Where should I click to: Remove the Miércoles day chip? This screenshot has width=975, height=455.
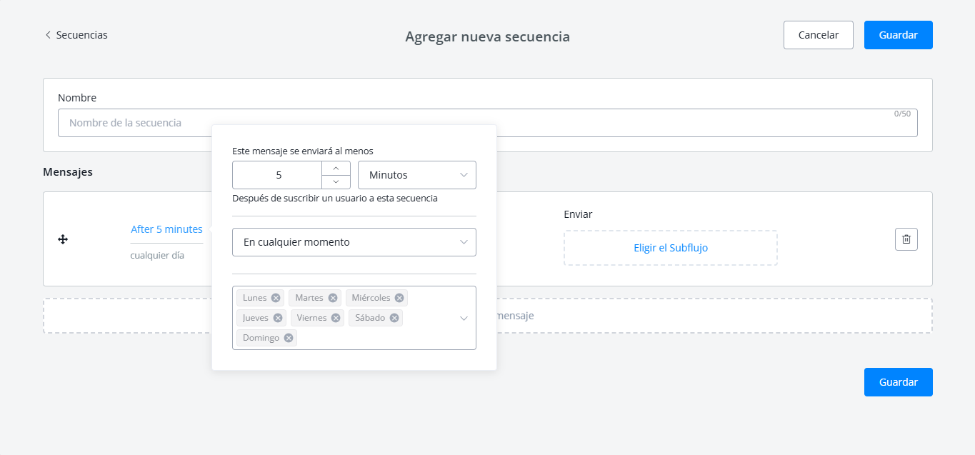[x=399, y=297]
